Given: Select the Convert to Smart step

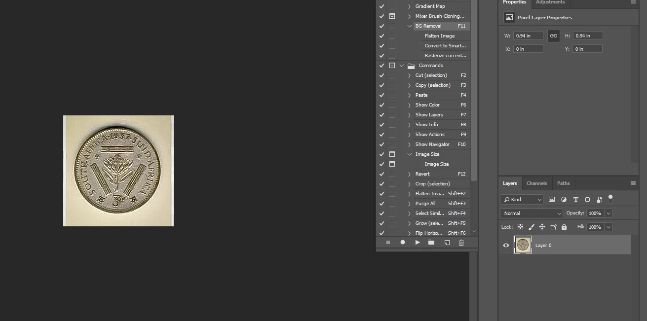Looking at the screenshot, I should [445, 46].
